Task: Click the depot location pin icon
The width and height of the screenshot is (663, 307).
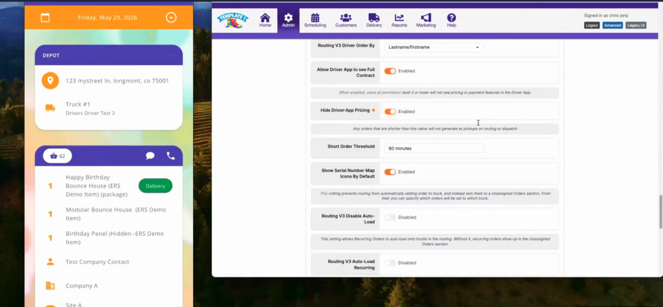Action: [x=51, y=80]
